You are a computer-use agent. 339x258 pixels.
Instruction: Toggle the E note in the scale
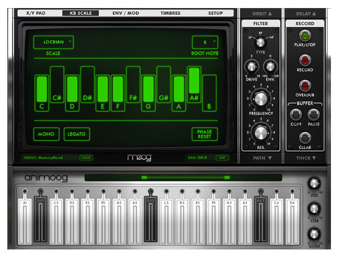click(103, 93)
